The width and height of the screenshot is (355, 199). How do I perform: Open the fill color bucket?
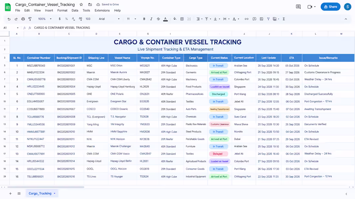tap(175, 19)
